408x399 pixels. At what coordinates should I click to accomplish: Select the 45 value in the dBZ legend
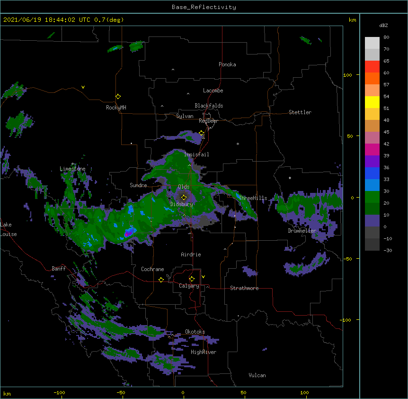(386, 132)
